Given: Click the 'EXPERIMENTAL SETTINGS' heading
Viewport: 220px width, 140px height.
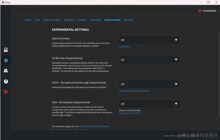Looking at the screenshot, I should tap(70, 30).
